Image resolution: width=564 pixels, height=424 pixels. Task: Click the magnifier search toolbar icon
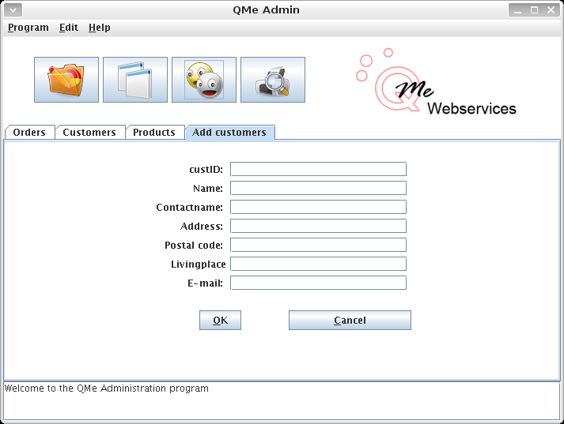click(x=273, y=80)
